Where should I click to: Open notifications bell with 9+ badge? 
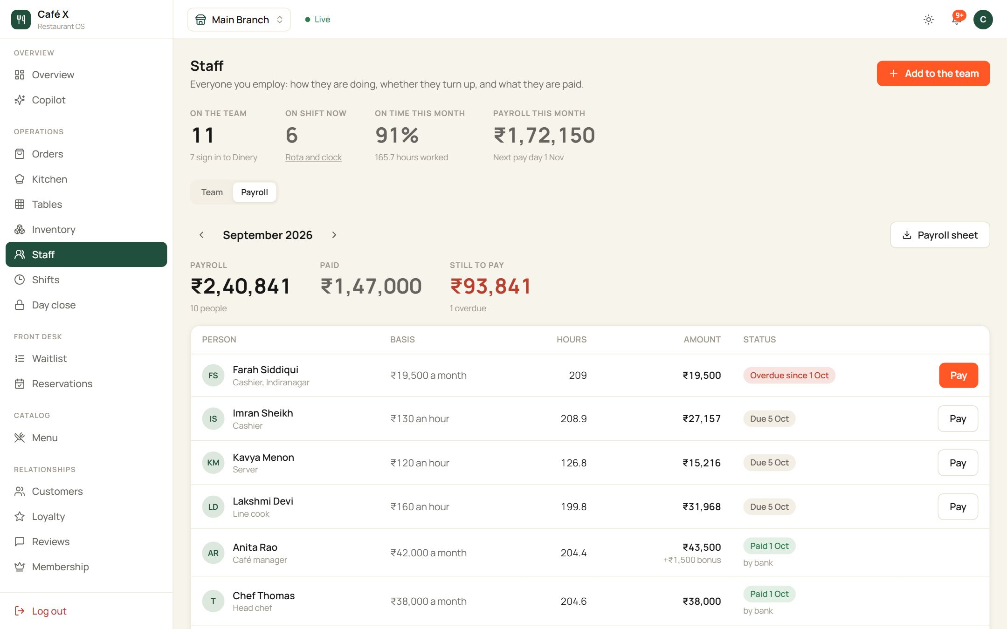tap(957, 20)
